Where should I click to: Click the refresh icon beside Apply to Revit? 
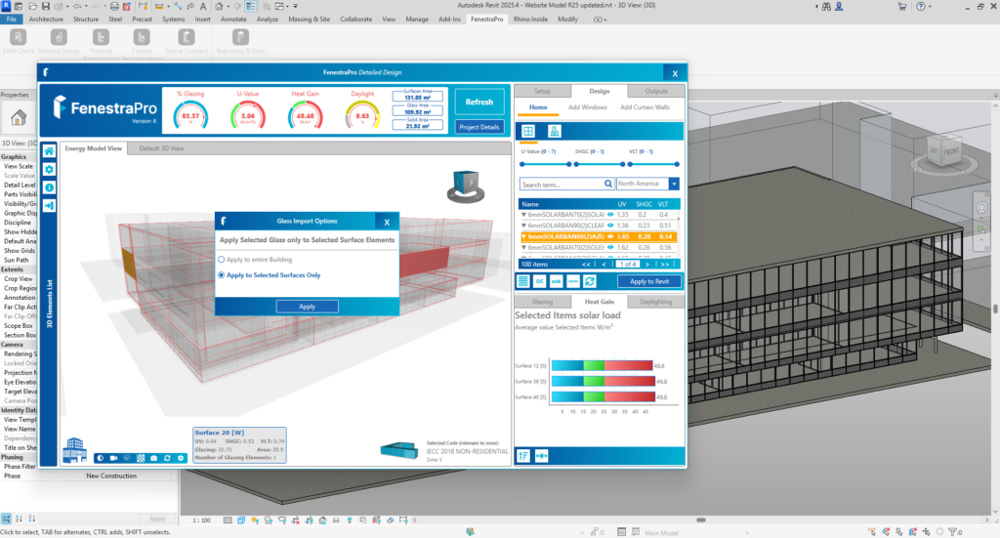[590, 281]
